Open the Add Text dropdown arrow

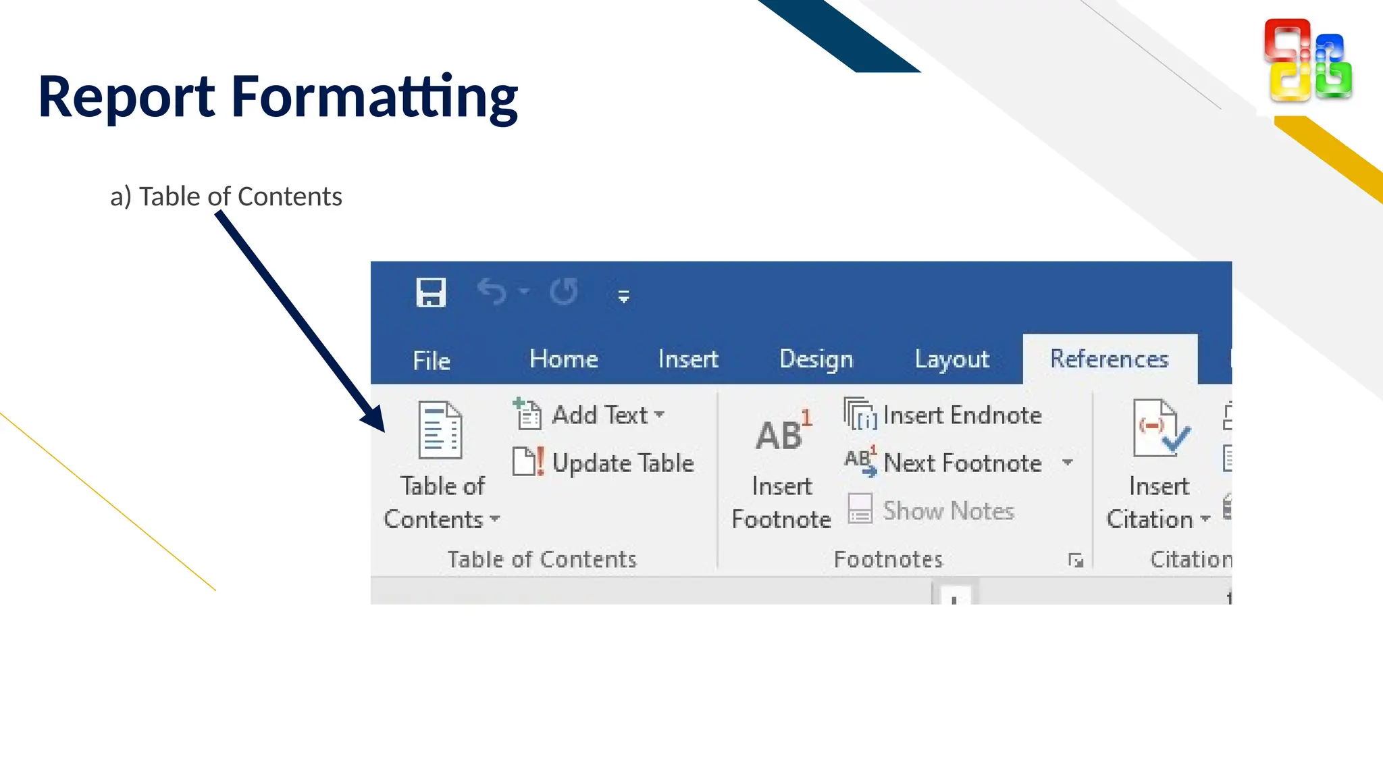tap(660, 414)
